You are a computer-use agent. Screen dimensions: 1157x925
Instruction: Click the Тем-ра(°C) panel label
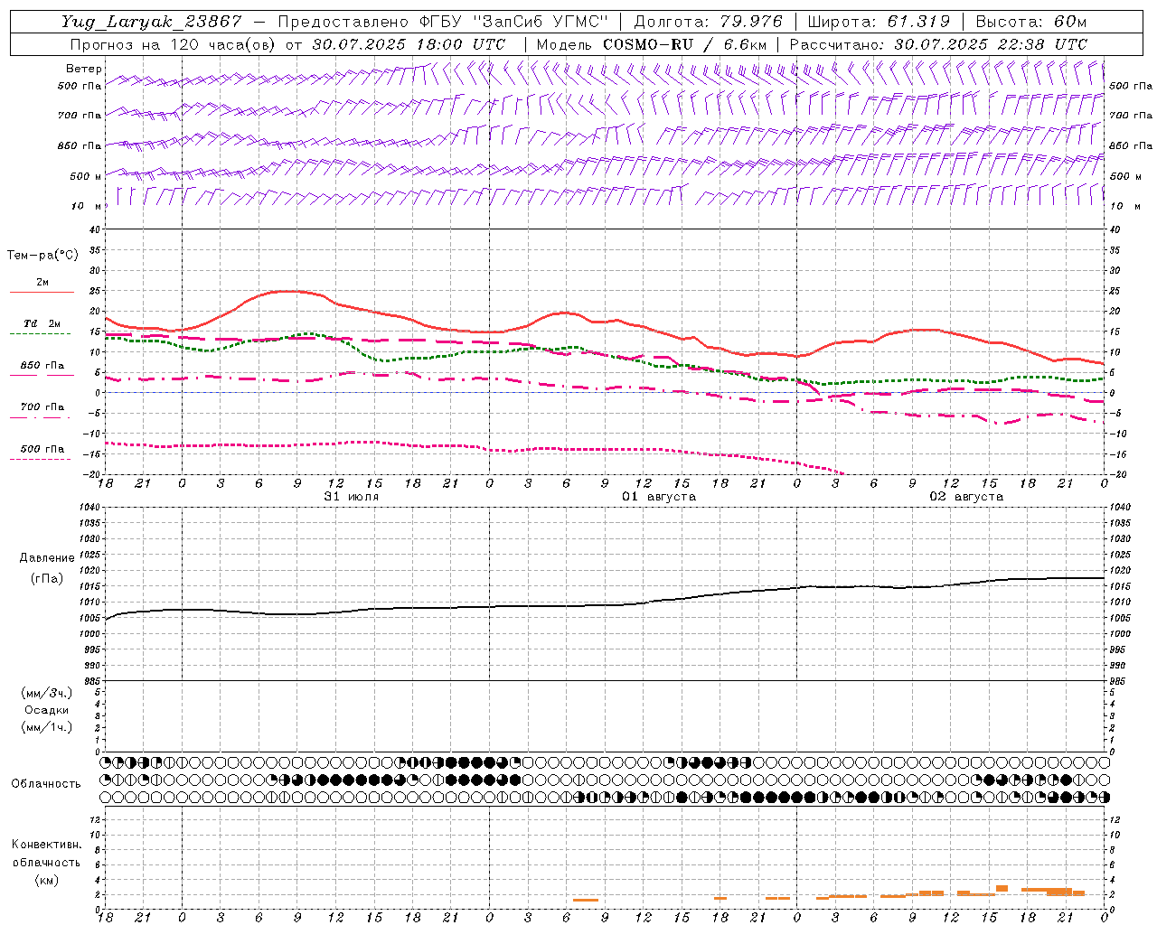click(x=42, y=256)
